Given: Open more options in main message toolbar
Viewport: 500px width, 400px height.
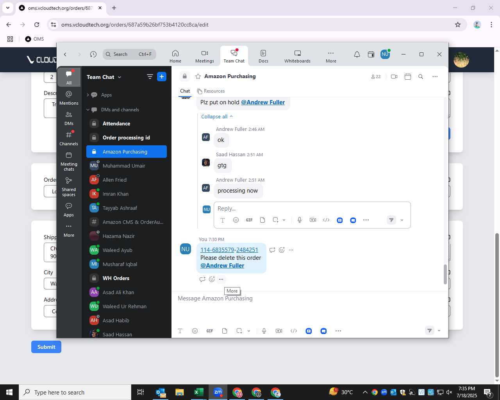Looking at the screenshot, I should tap(338, 331).
